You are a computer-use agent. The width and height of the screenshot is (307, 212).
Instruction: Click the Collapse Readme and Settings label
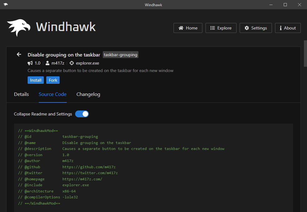[x=43, y=114]
